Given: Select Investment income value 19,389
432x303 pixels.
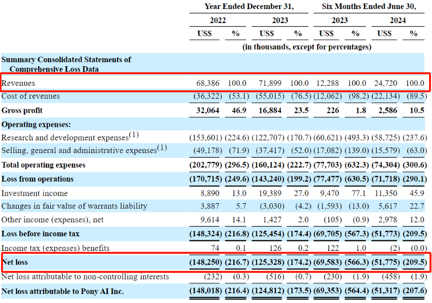Looking at the screenshot, I should tap(270, 193).
